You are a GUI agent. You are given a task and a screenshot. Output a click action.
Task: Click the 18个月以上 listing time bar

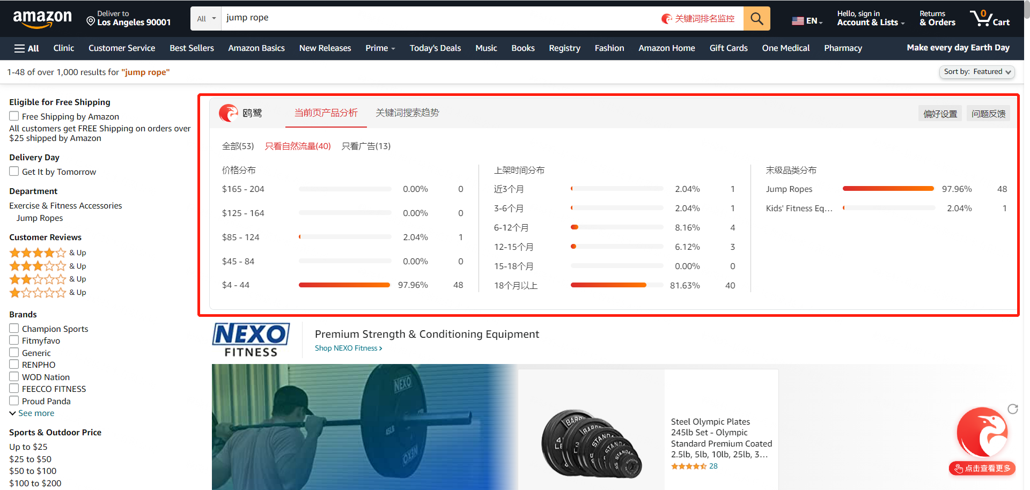point(617,285)
